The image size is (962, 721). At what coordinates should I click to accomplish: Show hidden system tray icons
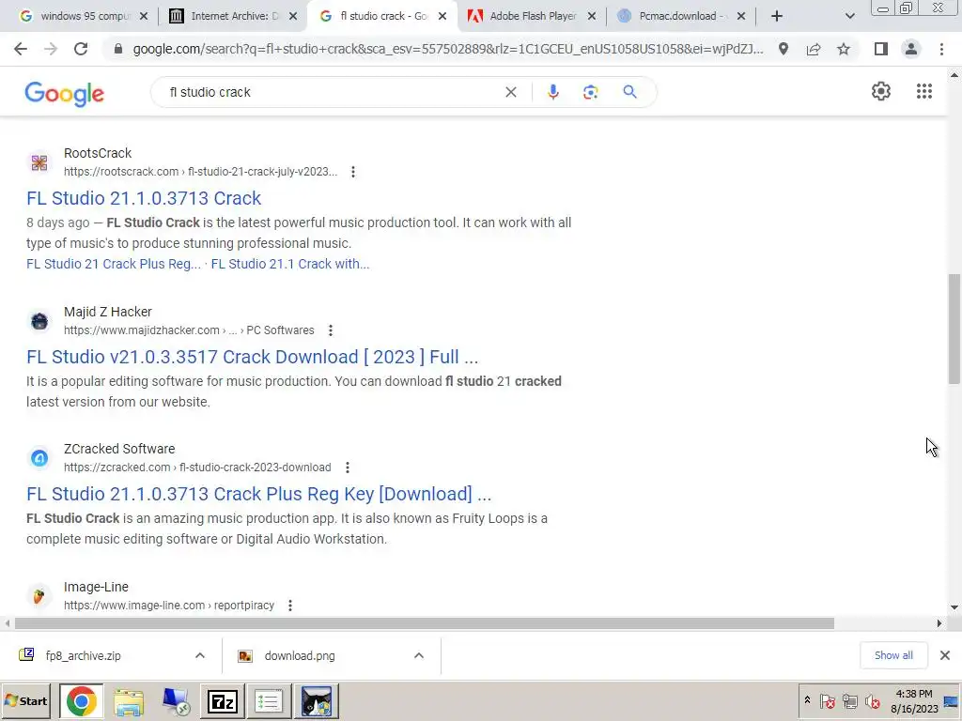pyautogui.click(x=807, y=700)
